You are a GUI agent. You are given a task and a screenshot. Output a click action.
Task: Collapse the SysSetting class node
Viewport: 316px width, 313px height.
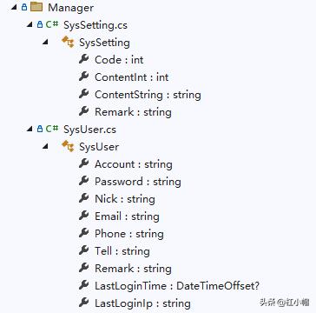coord(45,43)
